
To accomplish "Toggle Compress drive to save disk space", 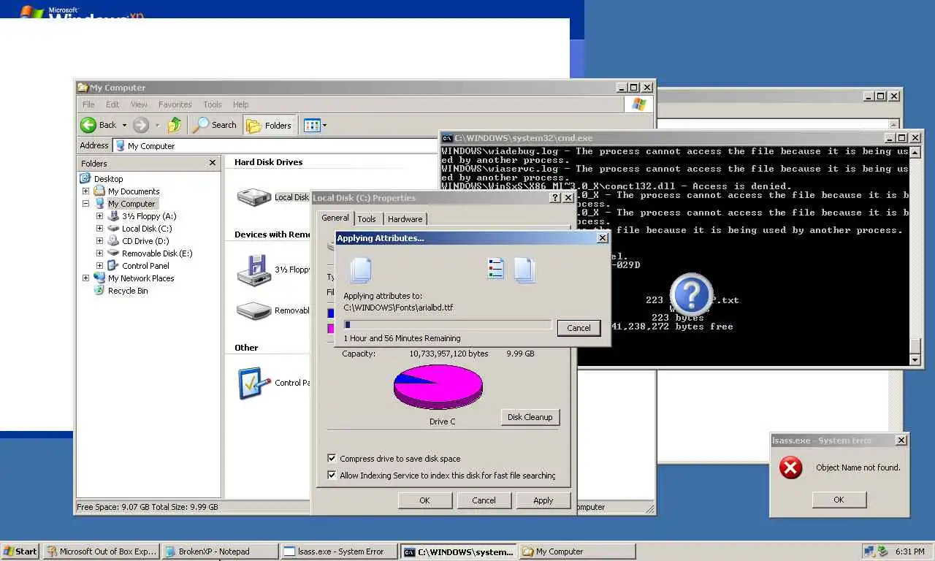I will click(332, 459).
